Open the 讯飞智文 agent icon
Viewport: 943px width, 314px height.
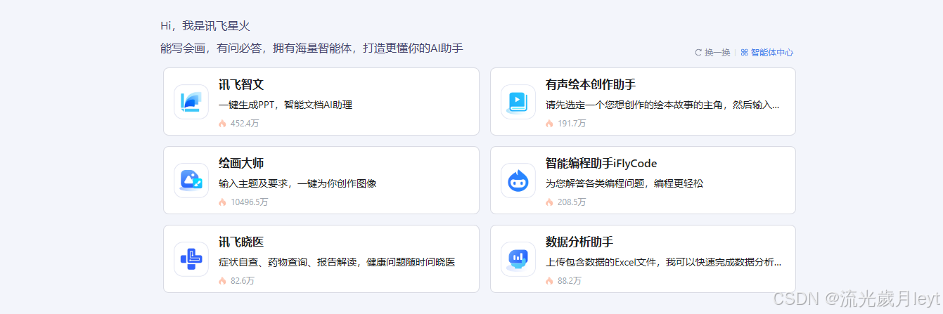point(191,102)
